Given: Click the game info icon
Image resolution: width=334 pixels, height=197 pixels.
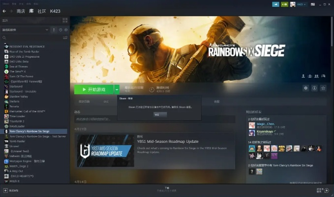Looking at the screenshot, I should pyautogui.click(x=314, y=88).
